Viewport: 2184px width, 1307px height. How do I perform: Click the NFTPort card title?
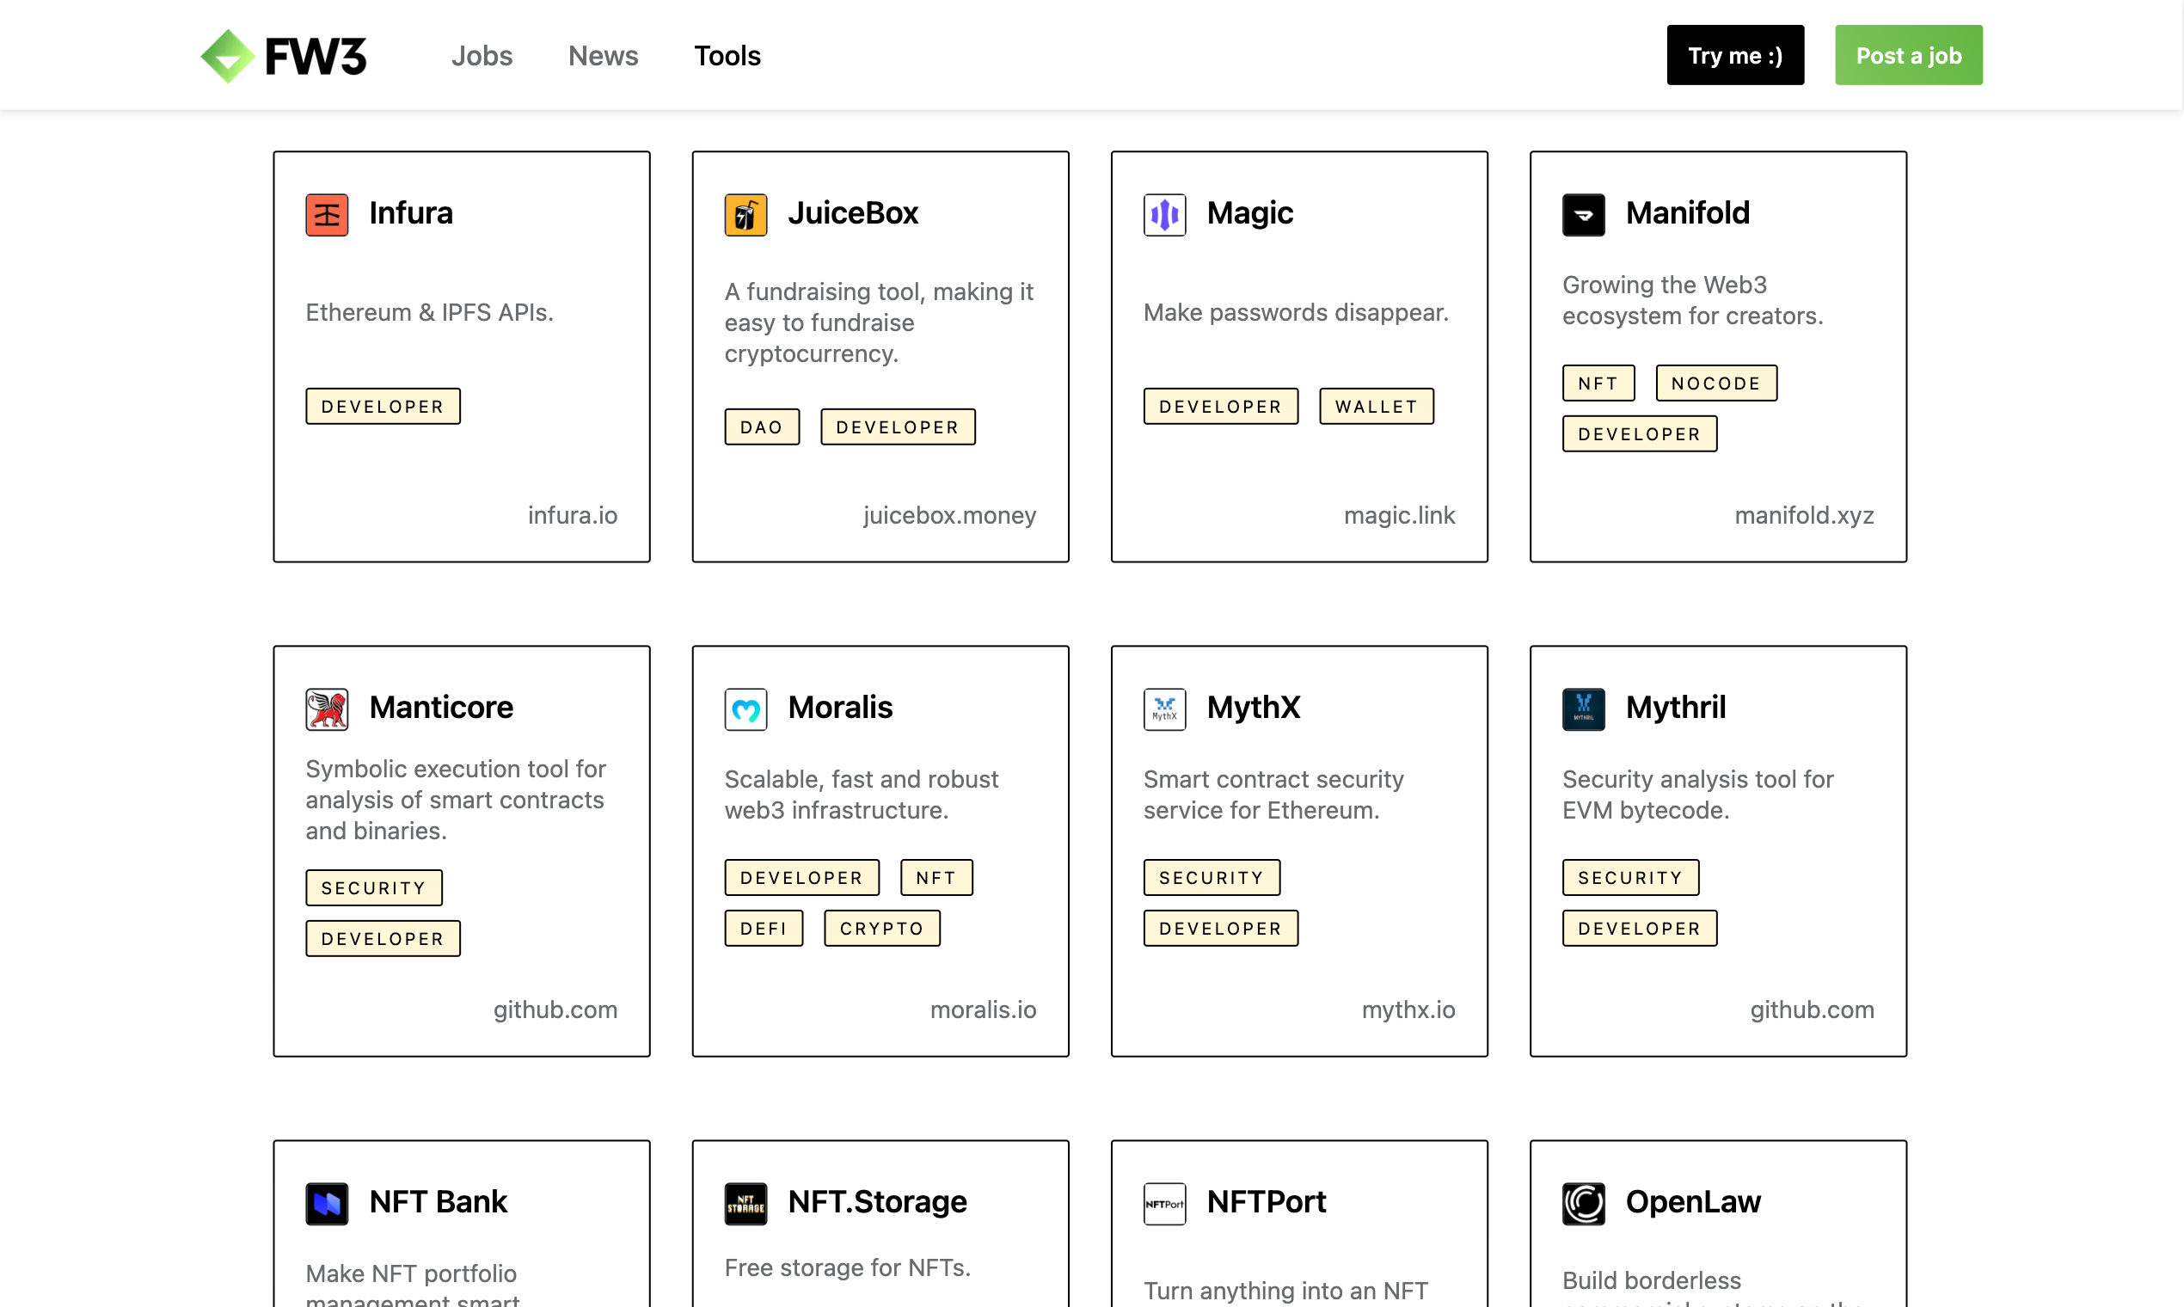click(x=1267, y=1202)
